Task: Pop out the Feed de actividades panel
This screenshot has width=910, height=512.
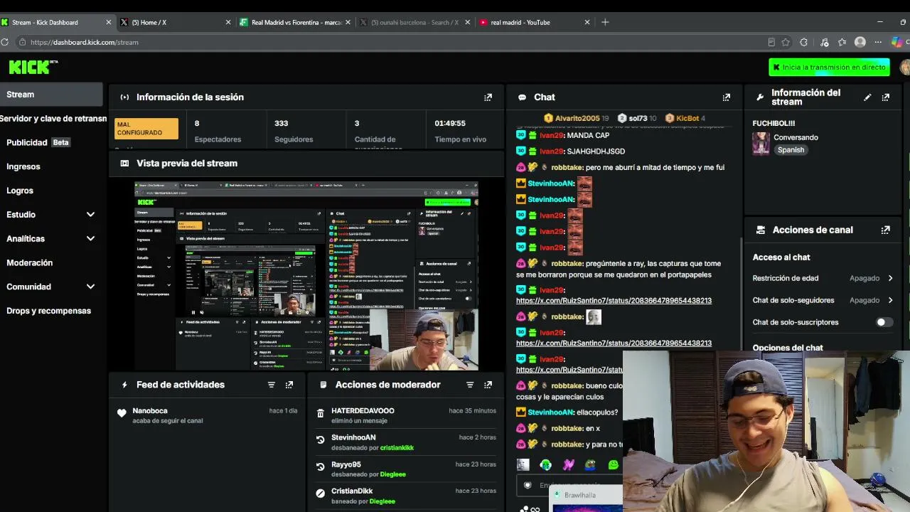Action: coord(289,385)
